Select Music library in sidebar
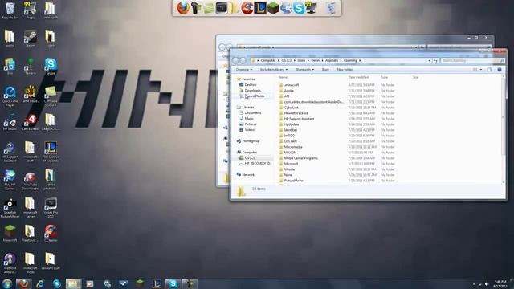Screen dimensions: 514x289 click(x=249, y=119)
